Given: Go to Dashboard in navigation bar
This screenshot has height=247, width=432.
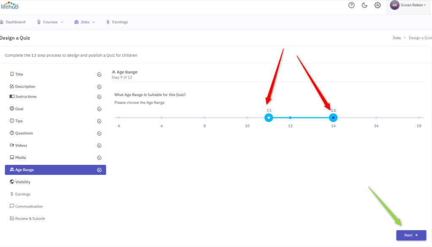Looking at the screenshot, I should point(13,22).
